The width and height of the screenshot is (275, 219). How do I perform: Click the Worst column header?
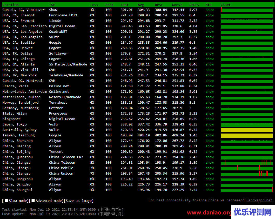177,5
